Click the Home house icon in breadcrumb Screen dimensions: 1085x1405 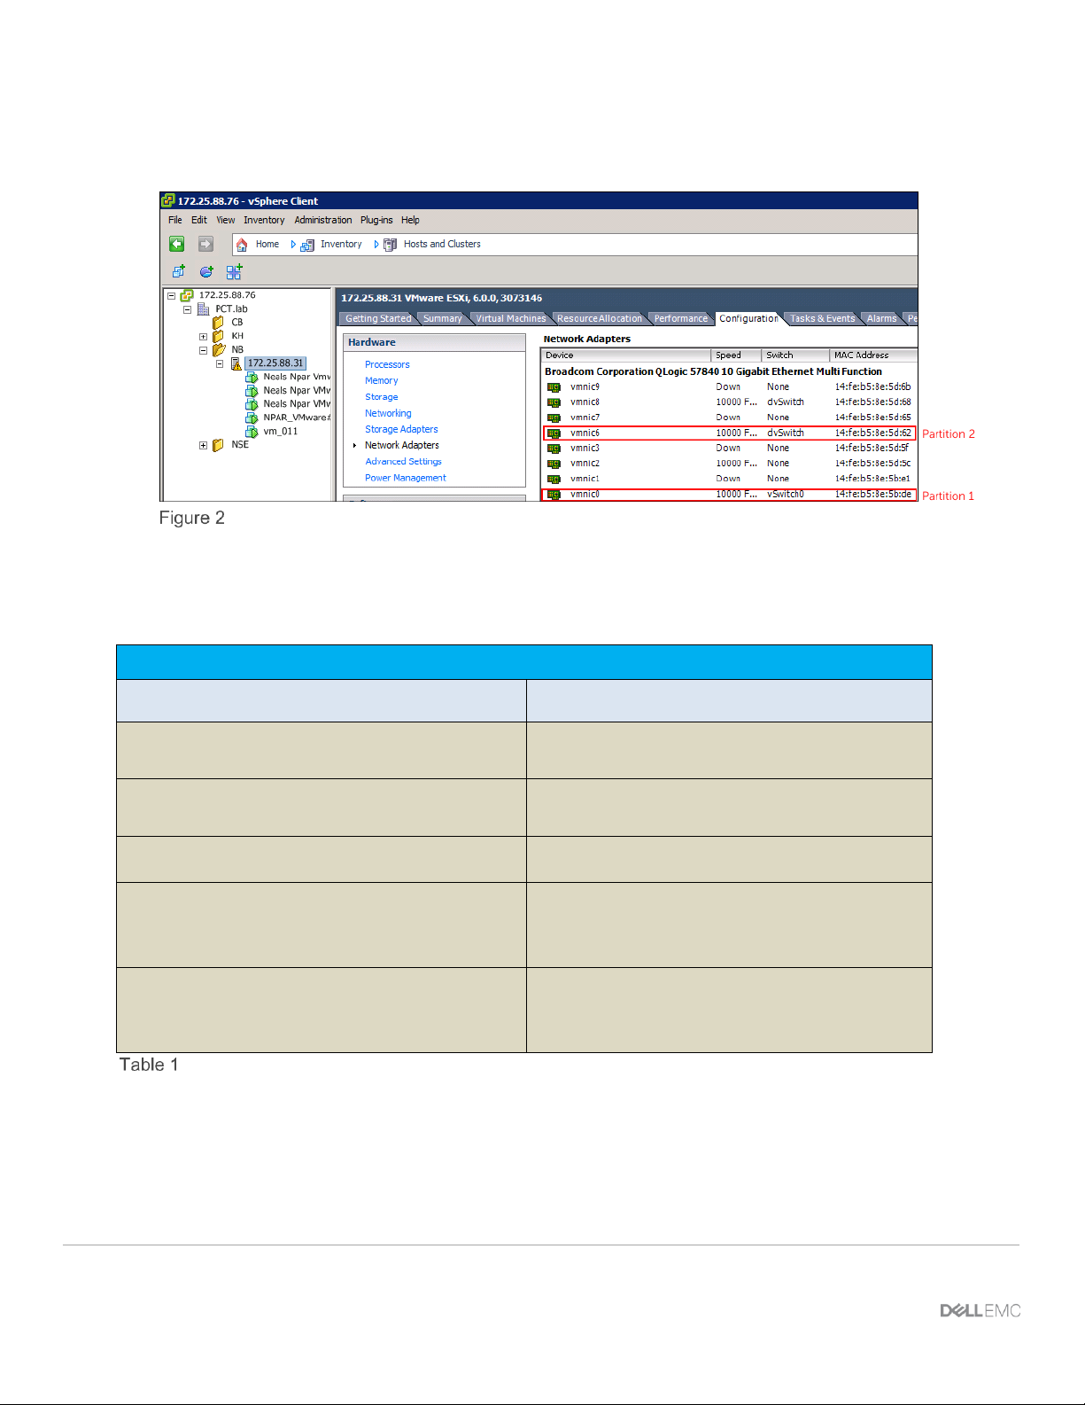(242, 245)
